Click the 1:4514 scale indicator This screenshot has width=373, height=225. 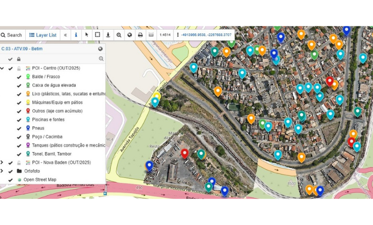click(x=165, y=35)
